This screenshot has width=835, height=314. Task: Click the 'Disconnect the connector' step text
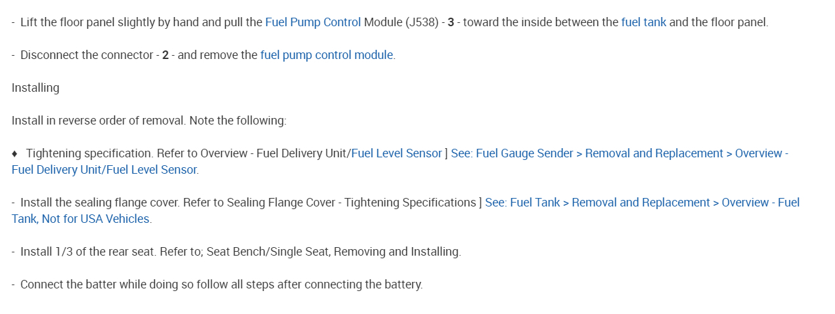[x=87, y=55]
